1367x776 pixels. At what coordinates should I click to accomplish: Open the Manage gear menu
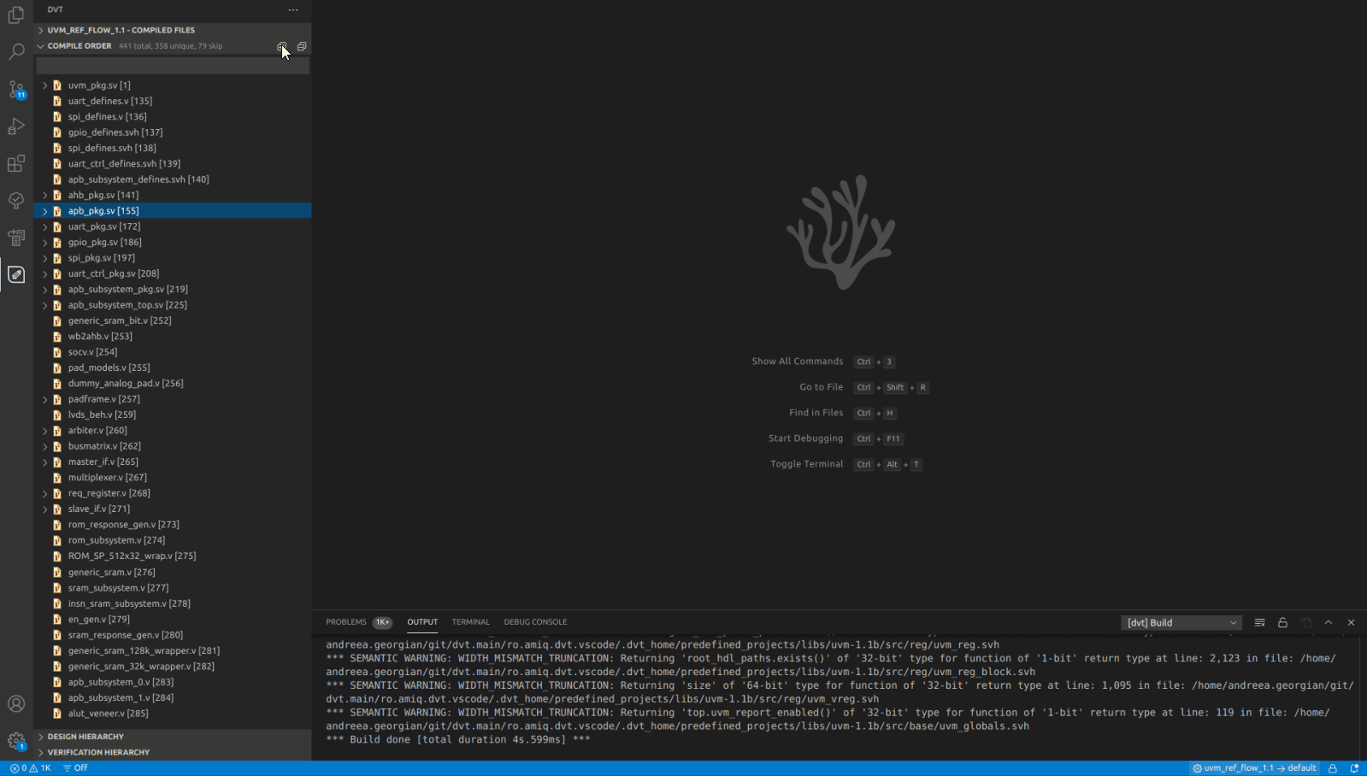click(x=16, y=741)
